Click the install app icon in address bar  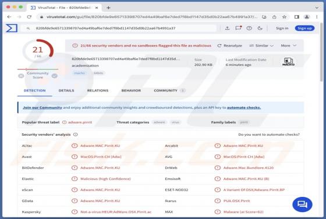point(264,17)
